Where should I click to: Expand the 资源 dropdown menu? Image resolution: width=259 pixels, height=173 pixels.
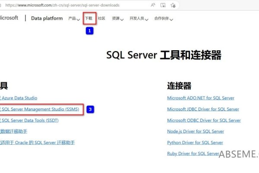pyautogui.click(x=117, y=18)
